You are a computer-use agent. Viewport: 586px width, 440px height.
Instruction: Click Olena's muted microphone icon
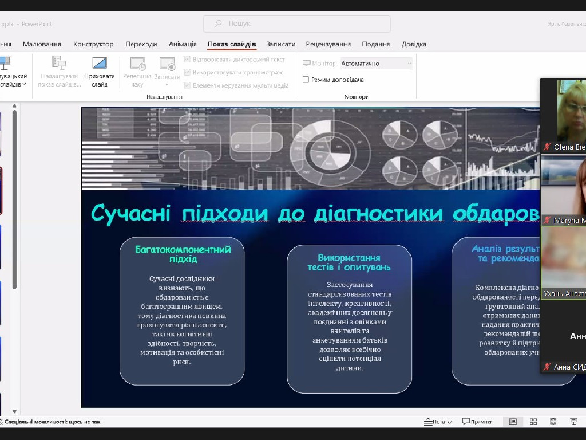click(547, 147)
